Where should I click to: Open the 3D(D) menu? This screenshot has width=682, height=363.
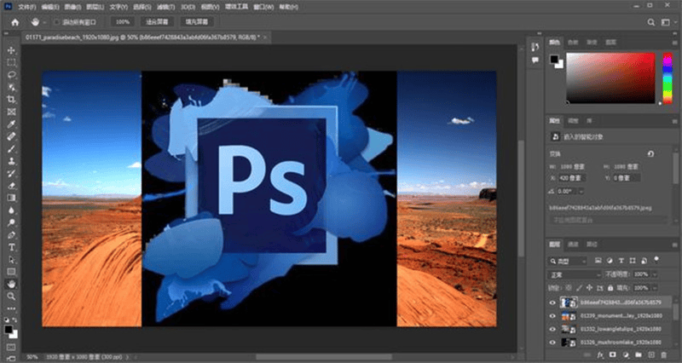[188, 7]
